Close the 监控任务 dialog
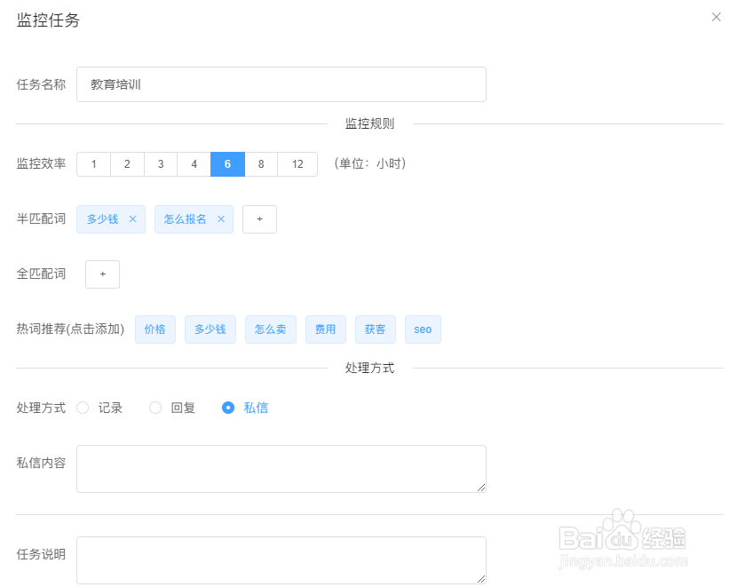 click(x=716, y=17)
